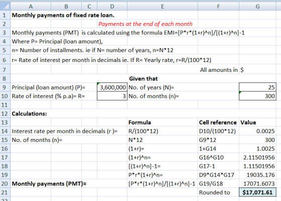Click formula text 'R/(100*12)'
The image size is (281, 201).
coord(144,131)
